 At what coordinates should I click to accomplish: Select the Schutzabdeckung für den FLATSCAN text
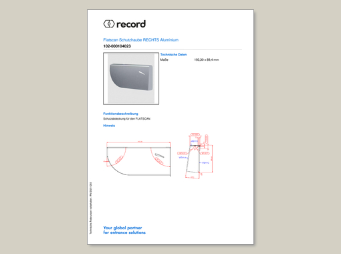tap(126, 119)
